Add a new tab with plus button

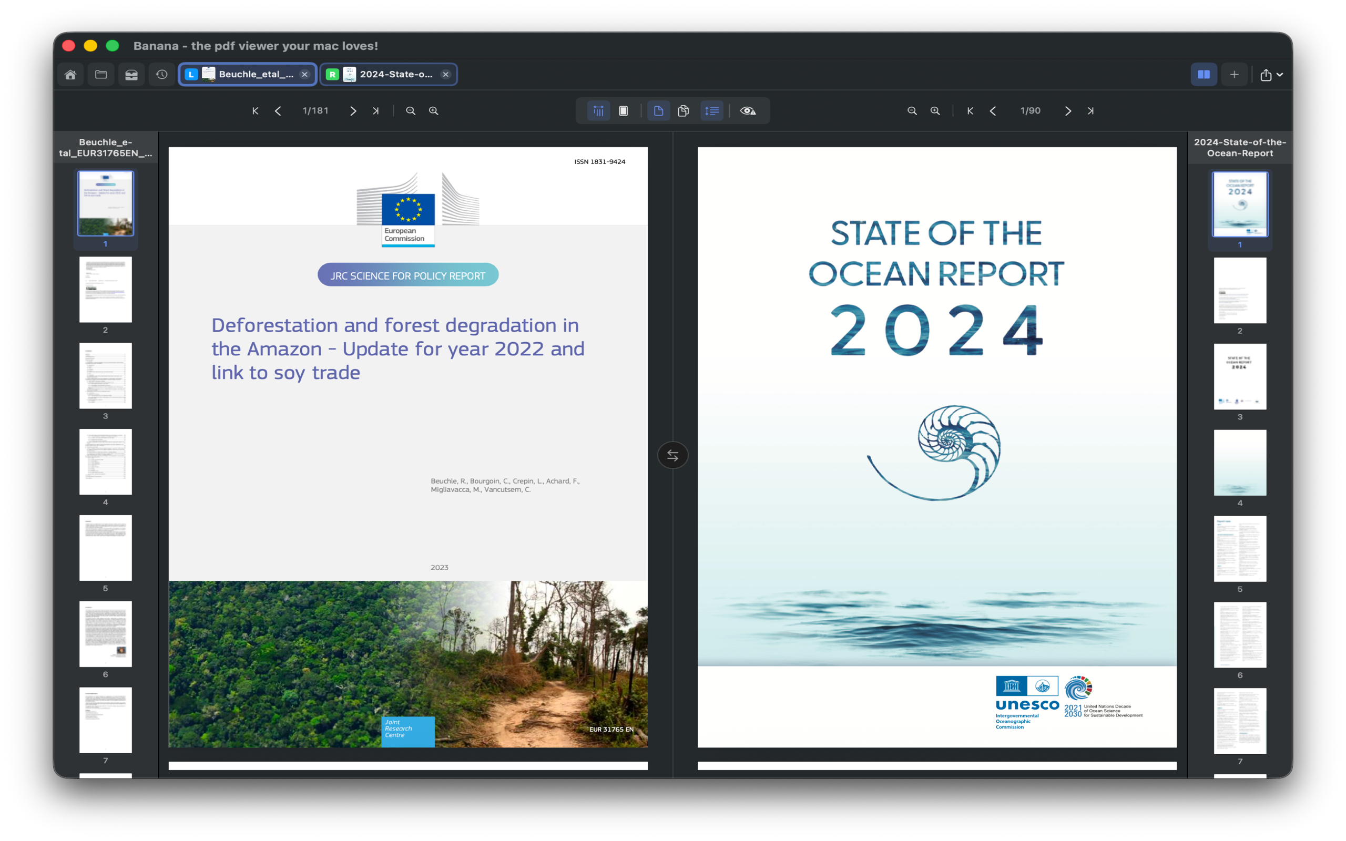[1235, 75]
